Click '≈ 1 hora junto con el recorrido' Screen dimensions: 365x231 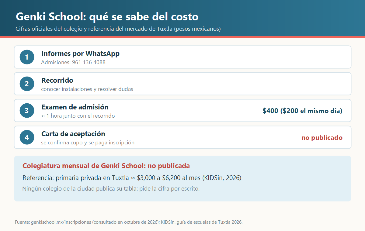pos(78,116)
